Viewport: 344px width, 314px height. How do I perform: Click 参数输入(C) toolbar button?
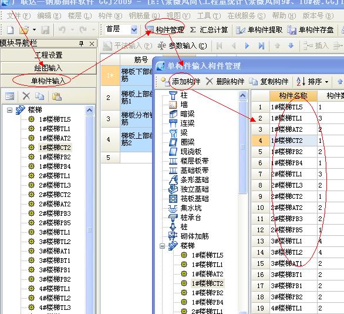182,46
